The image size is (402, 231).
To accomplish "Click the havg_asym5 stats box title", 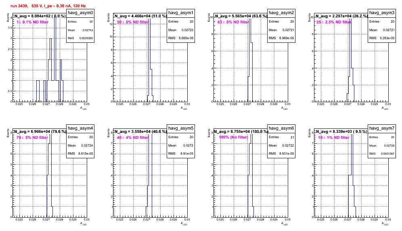I will click(x=181, y=128).
